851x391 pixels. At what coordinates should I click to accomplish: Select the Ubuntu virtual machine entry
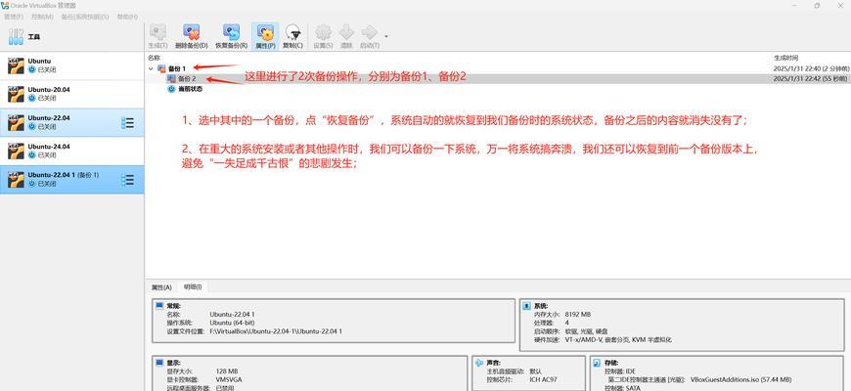click(71, 65)
